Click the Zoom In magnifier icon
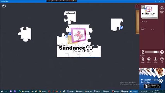165x93 pixels. point(162,52)
